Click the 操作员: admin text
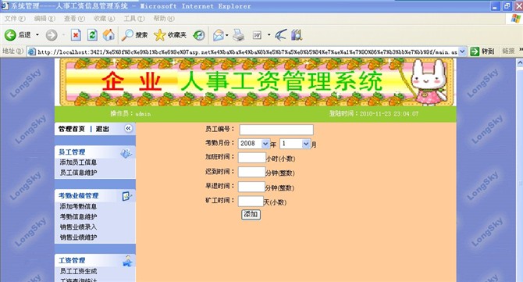This screenshot has width=523, height=282. (130, 114)
